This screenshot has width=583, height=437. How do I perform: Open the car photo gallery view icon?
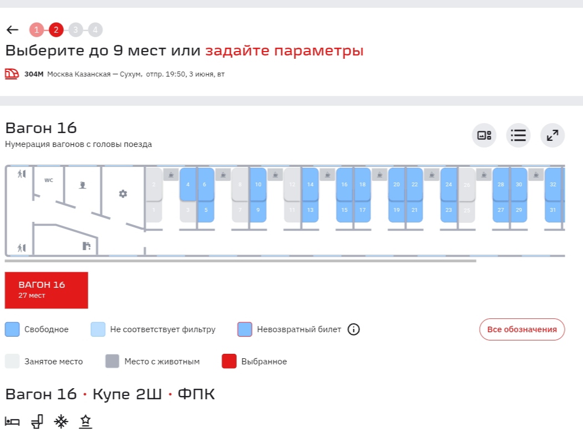(x=484, y=135)
